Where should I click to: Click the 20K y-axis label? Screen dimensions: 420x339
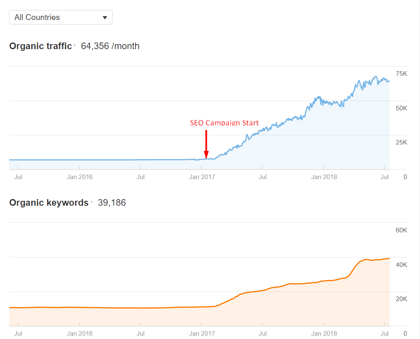pyautogui.click(x=401, y=299)
